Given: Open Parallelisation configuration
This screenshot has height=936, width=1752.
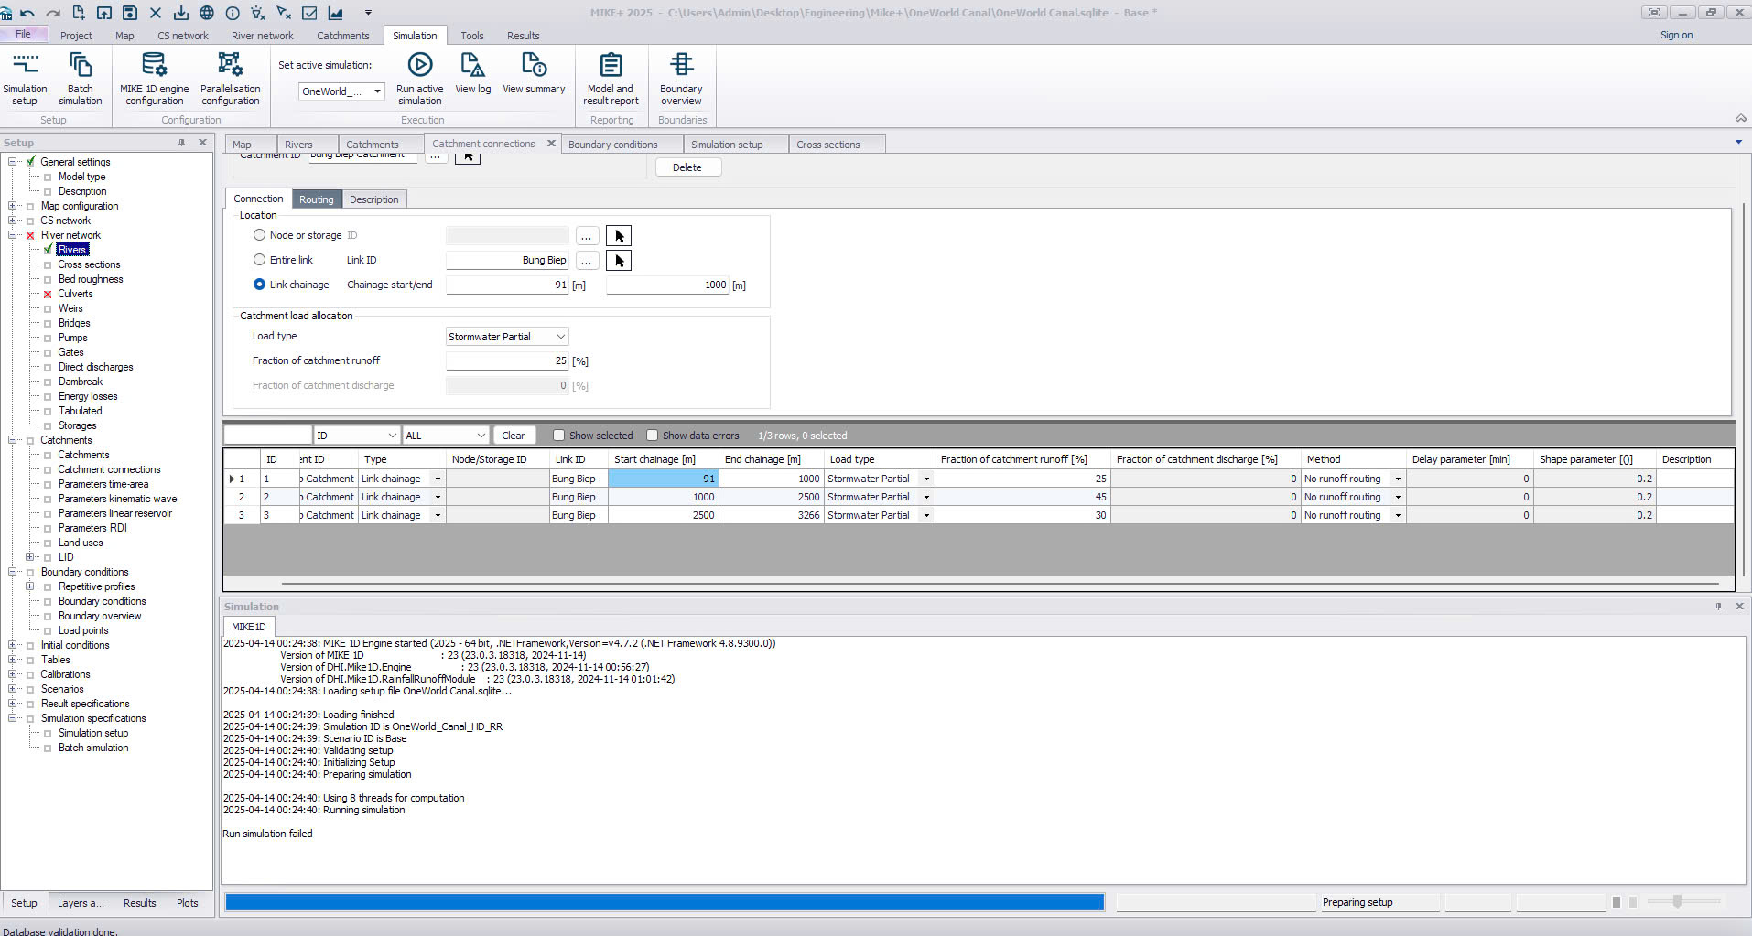Looking at the screenshot, I should 230,66.
